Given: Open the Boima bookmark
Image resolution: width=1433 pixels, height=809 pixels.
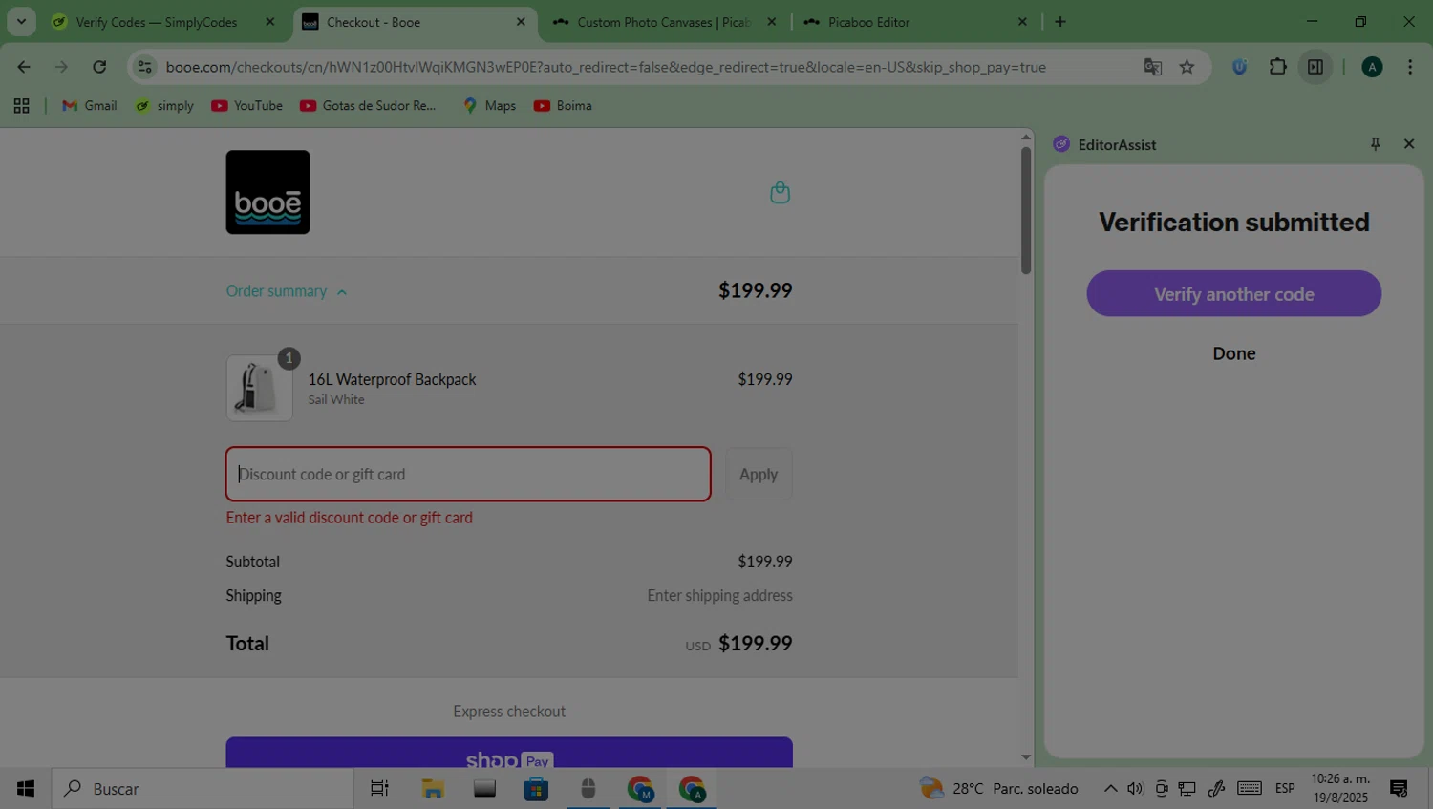Looking at the screenshot, I should tap(563, 106).
